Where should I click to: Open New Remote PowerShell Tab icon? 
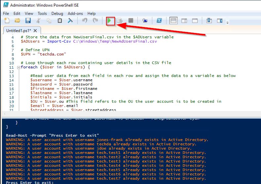(x=145, y=20)
